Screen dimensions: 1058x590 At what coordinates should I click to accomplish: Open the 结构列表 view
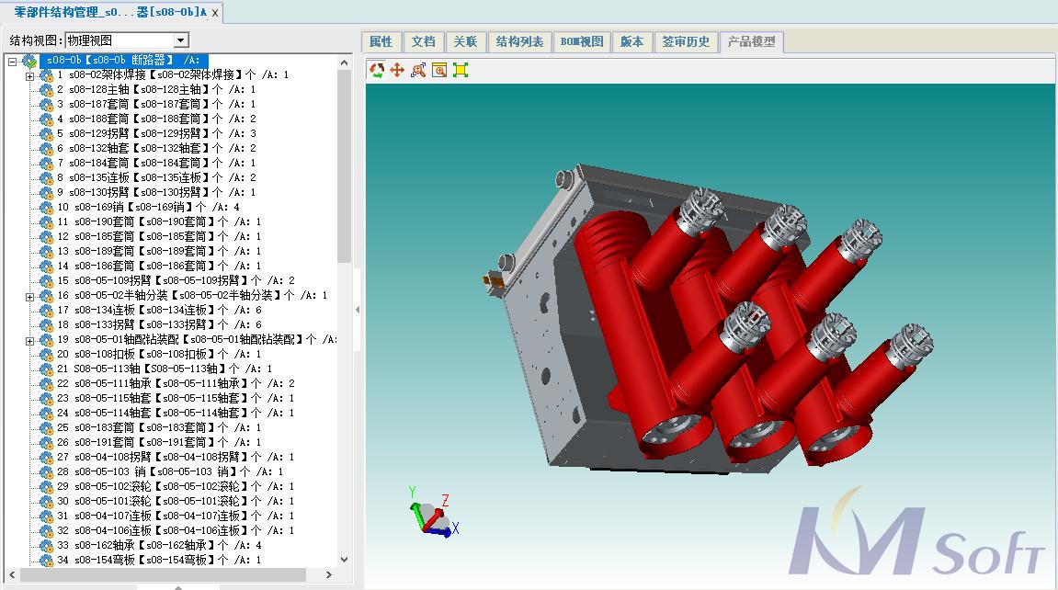[517, 41]
